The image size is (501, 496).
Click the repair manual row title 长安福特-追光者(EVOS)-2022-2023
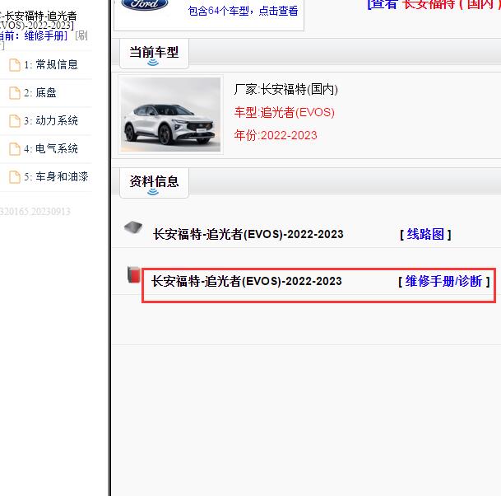[x=247, y=281]
